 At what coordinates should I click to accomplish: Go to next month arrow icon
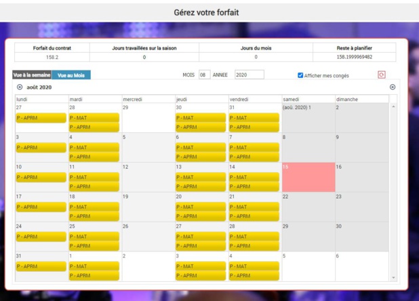click(393, 87)
